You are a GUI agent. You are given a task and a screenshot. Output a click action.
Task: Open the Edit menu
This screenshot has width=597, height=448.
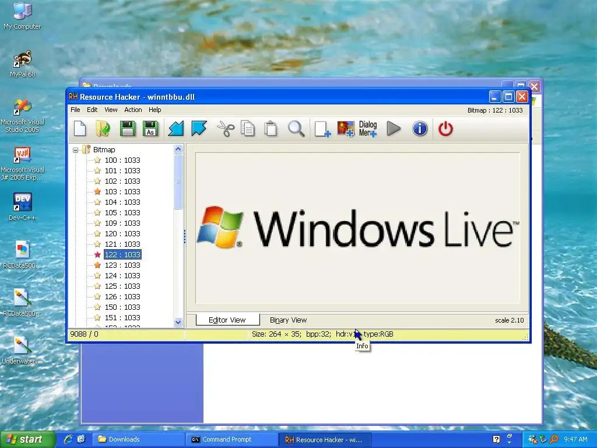[x=92, y=110]
